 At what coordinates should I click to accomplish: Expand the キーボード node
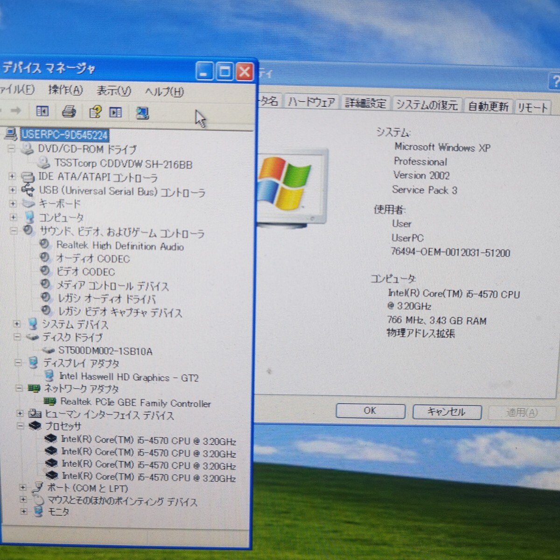pyautogui.click(x=13, y=204)
